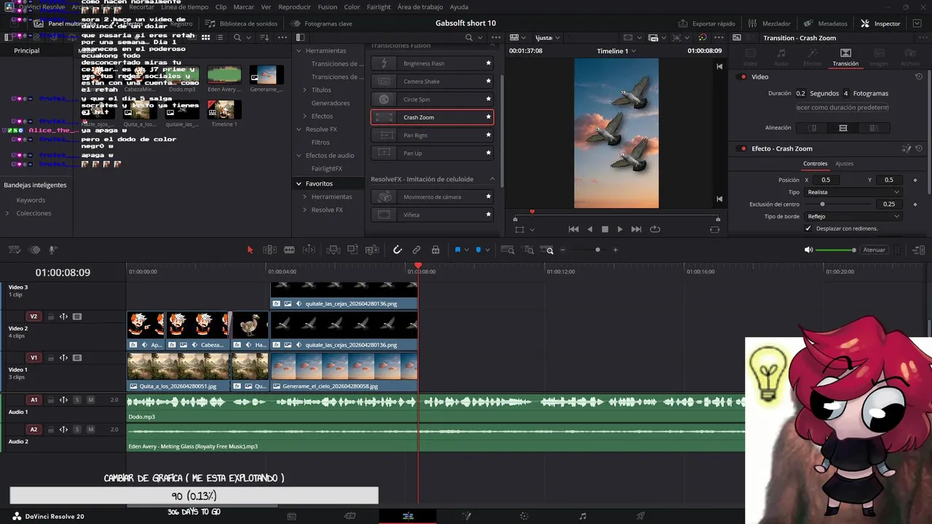Open the Mezclador panel
Viewport: 932px width, 524px height.
[x=770, y=23]
